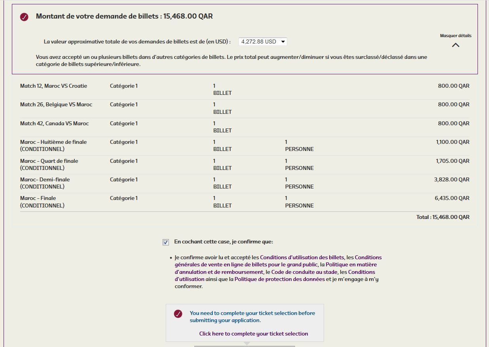Click the 1,705.00 QAR price

[x=453, y=161]
